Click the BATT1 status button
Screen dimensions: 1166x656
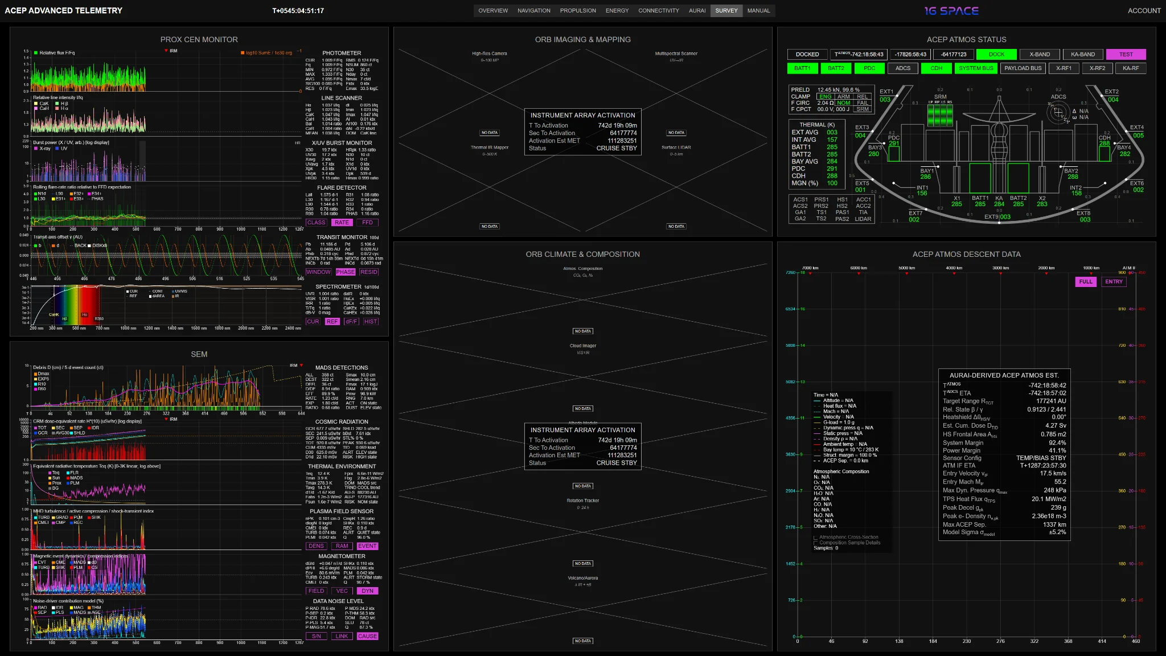(802, 68)
